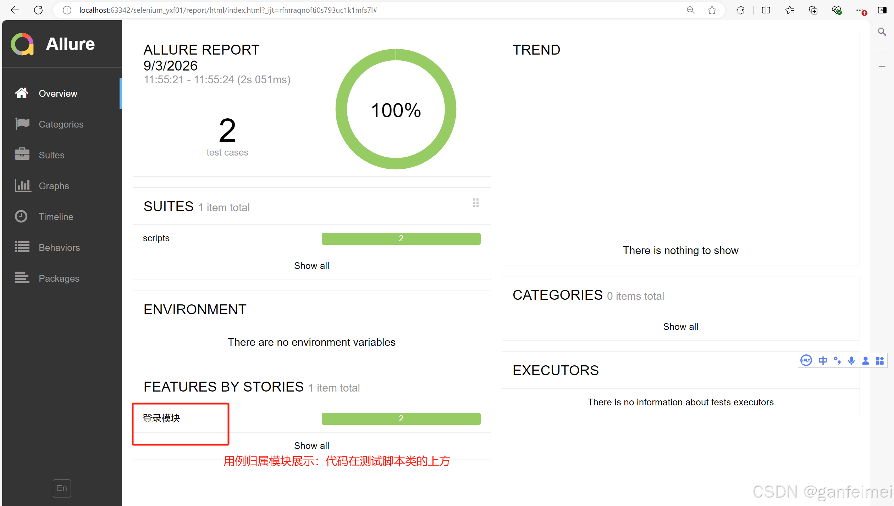Open browser essentials heart icon
Image resolution: width=894 pixels, height=506 pixels.
[837, 10]
